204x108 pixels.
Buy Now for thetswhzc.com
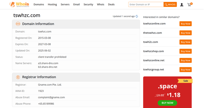click(x=186, y=33)
